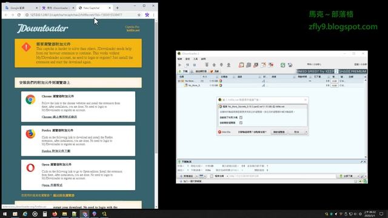Tick the first checkbox in the captcha dialog
388x218 pixels.
point(241,117)
